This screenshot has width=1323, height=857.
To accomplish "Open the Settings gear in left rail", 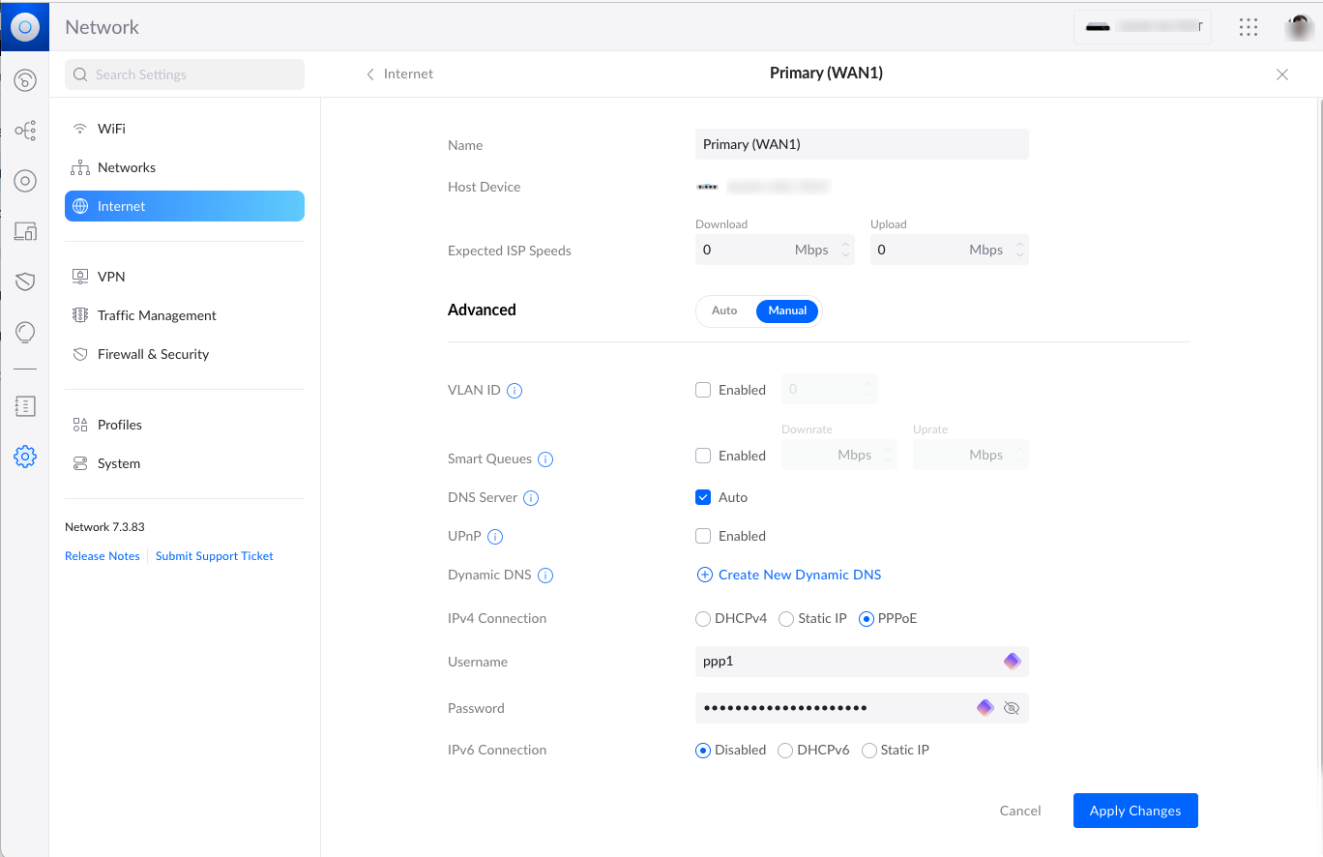I will click(x=25, y=457).
